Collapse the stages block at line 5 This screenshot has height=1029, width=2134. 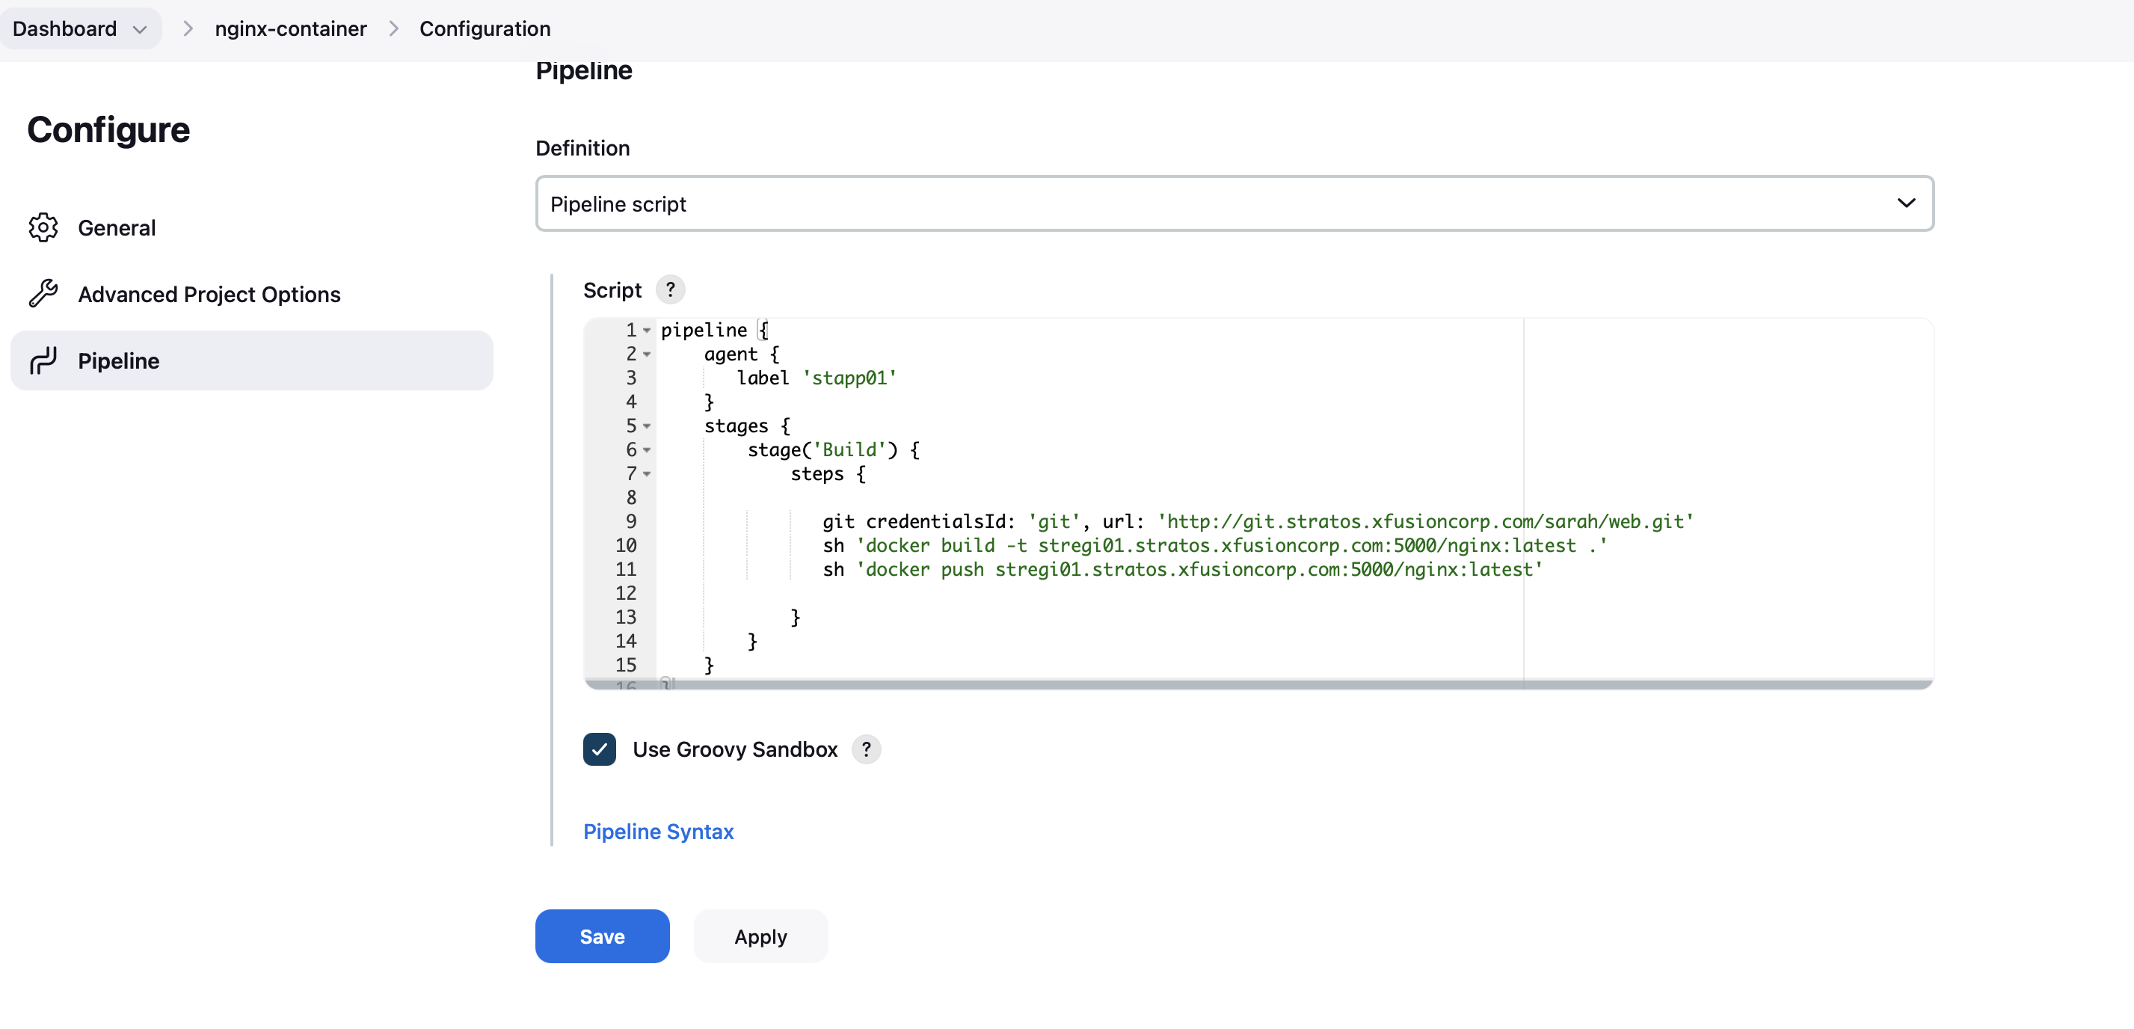click(647, 426)
